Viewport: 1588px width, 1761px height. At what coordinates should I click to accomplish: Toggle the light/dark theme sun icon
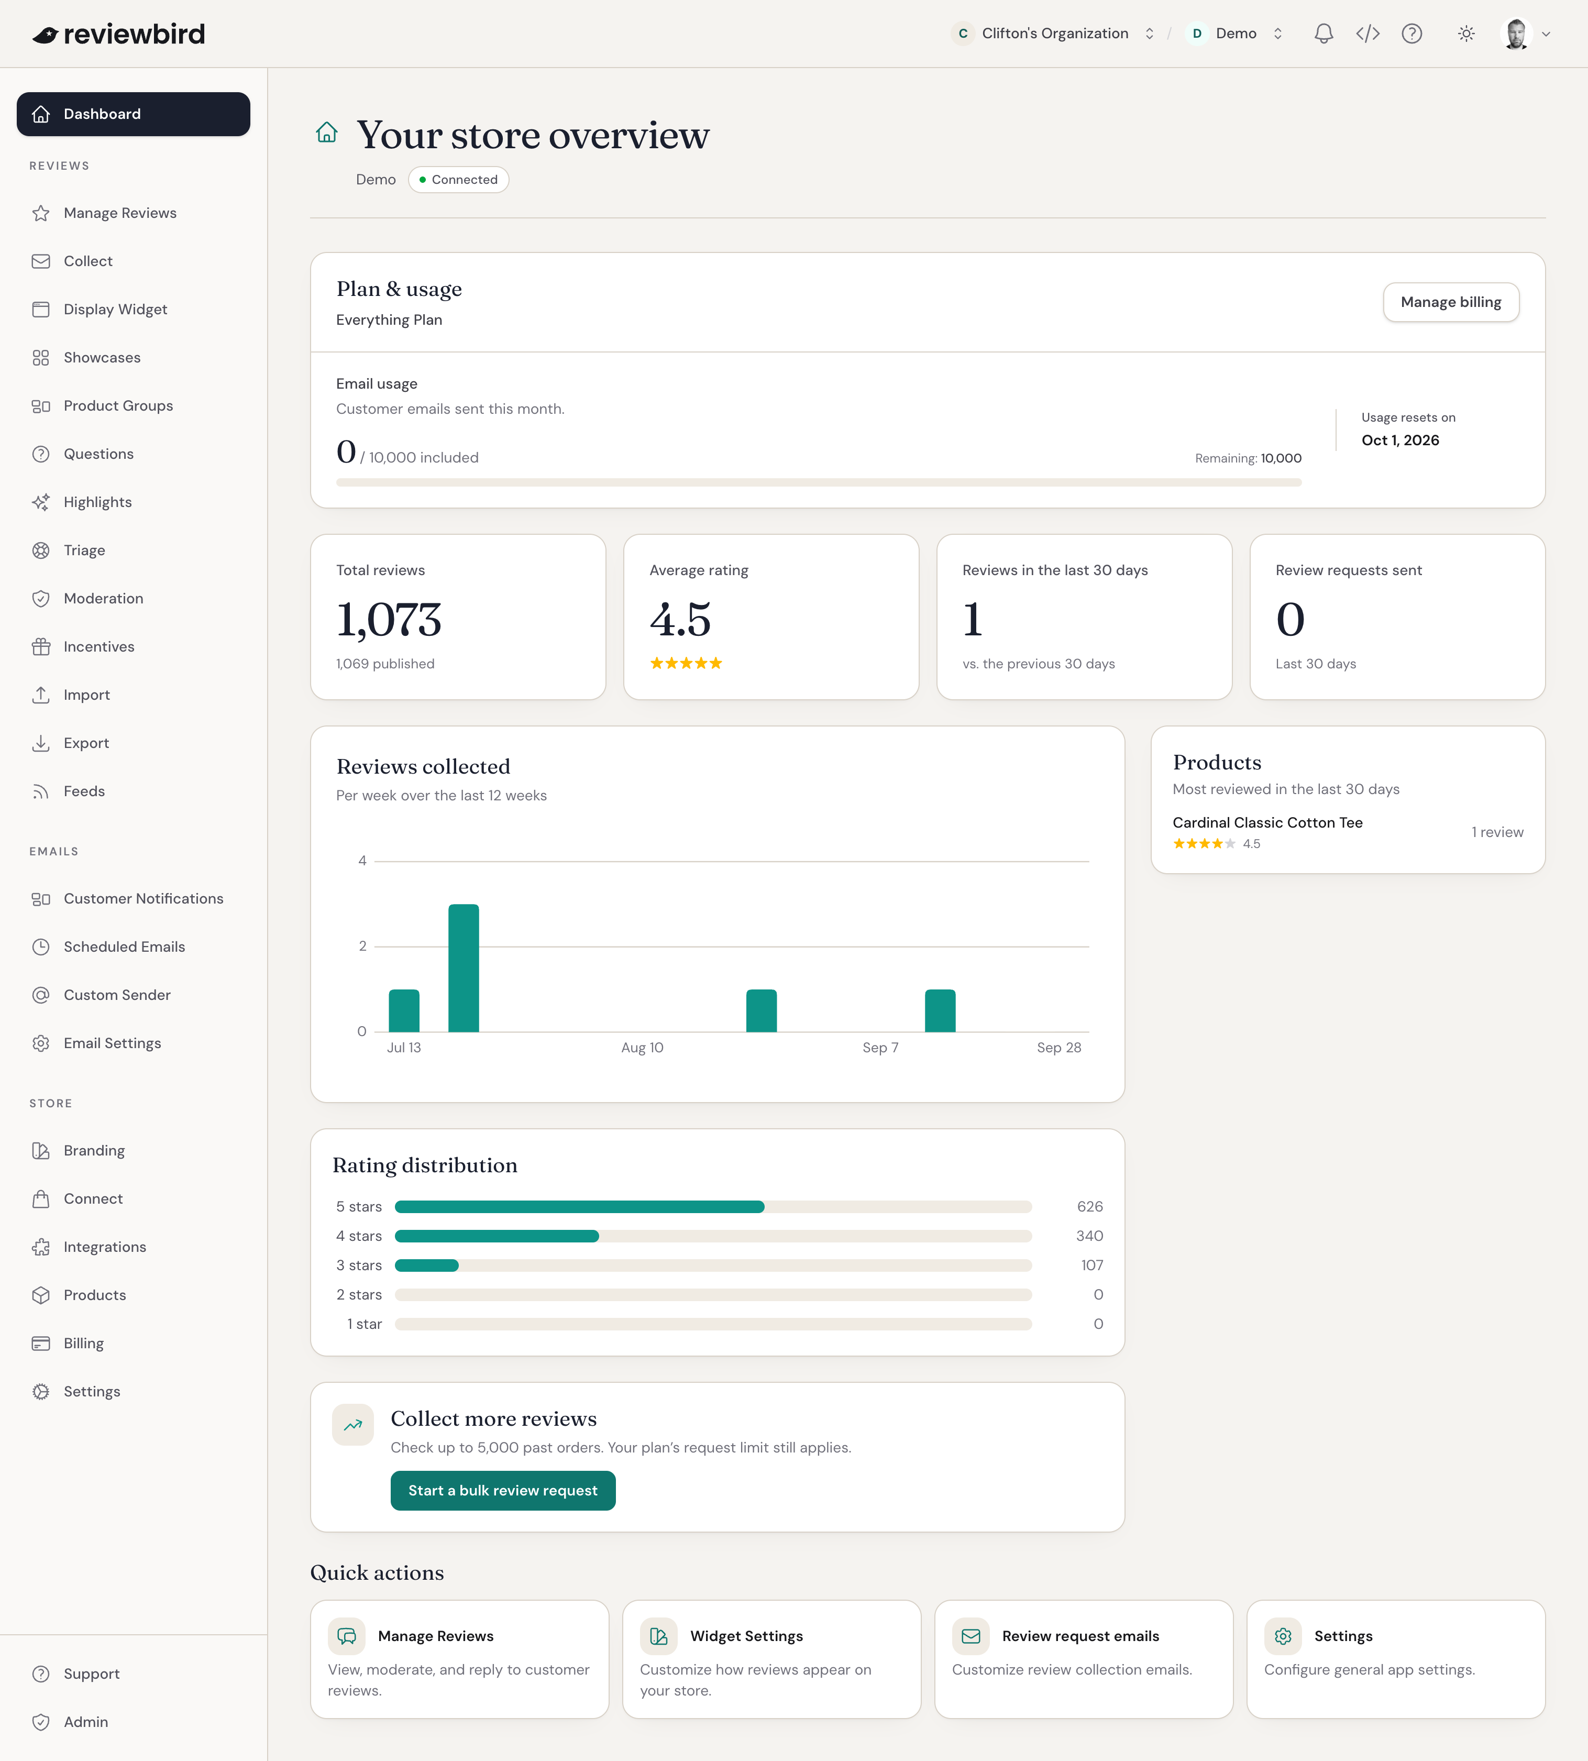pyautogui.click(x=1466, y=33)
